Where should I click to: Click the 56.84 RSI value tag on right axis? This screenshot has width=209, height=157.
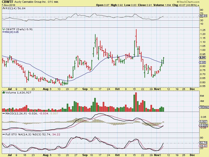tap(204, 16)
